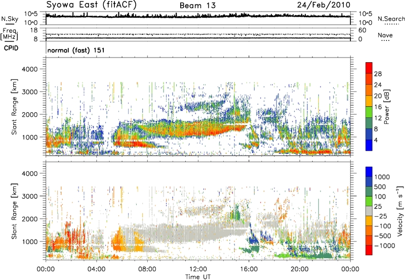Click the "4" label on power colorbar
405x280 pixels.
click(376, 141)
